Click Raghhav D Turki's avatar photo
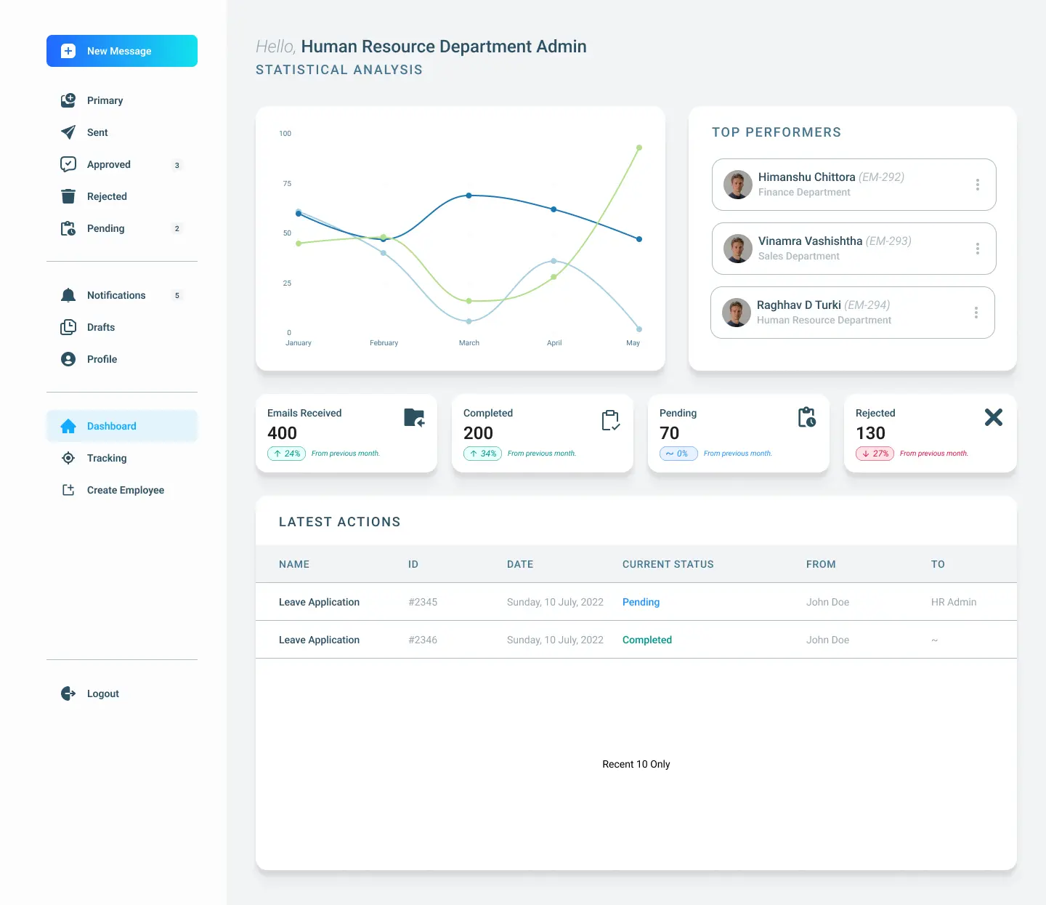Image resolution: width=1046 pixels, height=905 pixels. [x=737, y=313]
